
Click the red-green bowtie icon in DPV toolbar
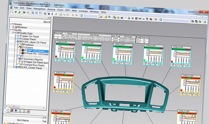[x=140, y=19]
